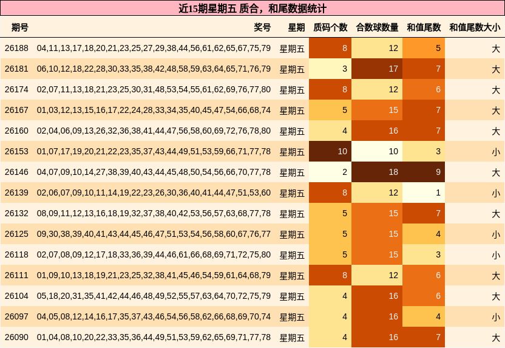Screen dimensions: 505x348
Task: Select period number 26097
Action: [x=16, y=316]
